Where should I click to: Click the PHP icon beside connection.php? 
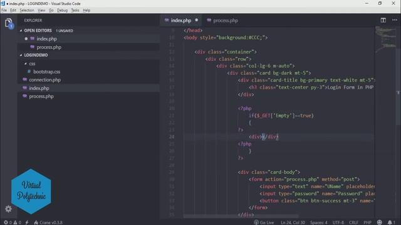click(24, 79)
